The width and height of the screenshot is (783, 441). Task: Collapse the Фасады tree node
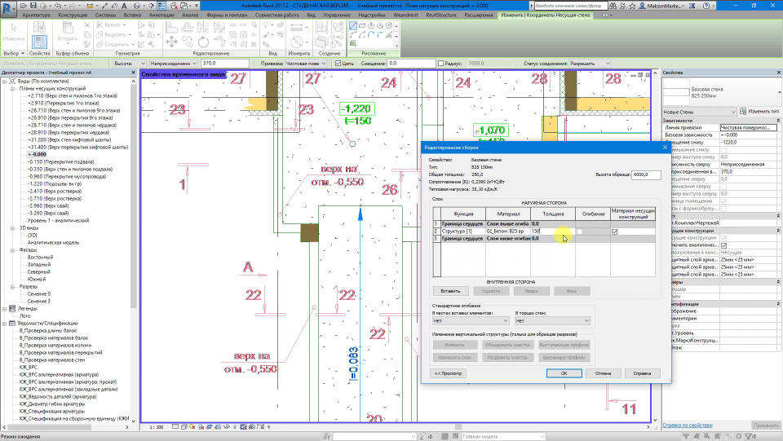pyautogui.click(x=12, y=250)
